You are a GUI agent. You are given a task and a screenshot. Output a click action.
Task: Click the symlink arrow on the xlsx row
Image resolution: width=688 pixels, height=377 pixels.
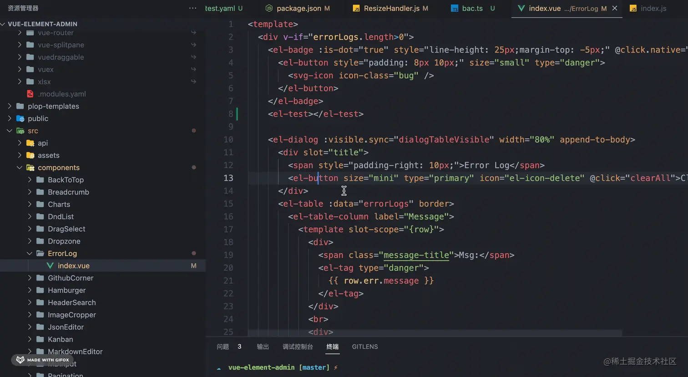[x=193, y=82]
